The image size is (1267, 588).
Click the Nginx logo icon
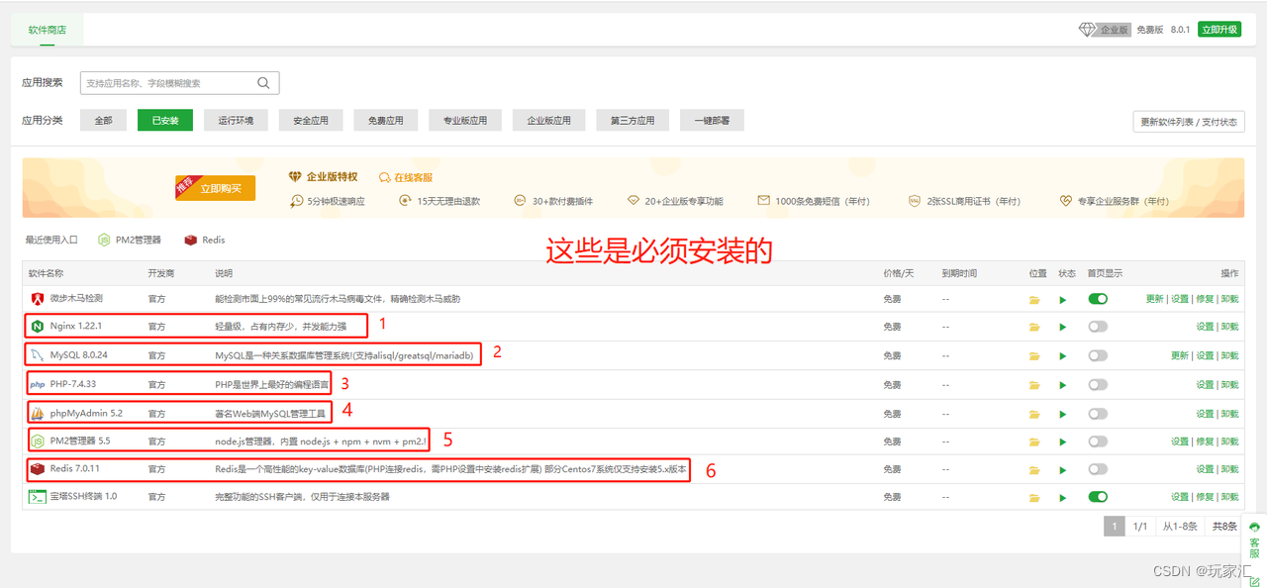[38, 326]
